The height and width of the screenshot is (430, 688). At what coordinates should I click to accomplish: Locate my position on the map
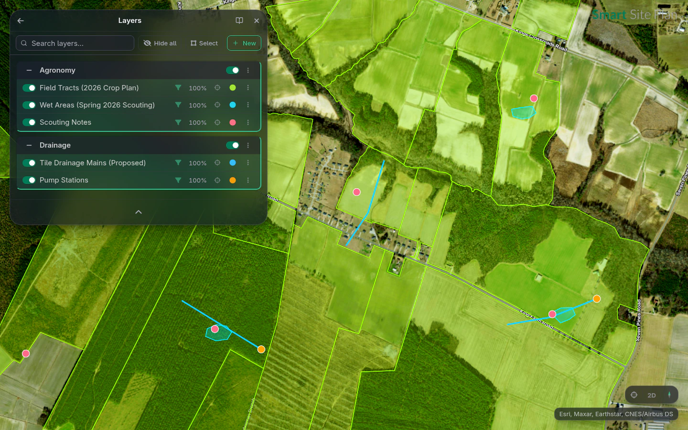[634, 395]
